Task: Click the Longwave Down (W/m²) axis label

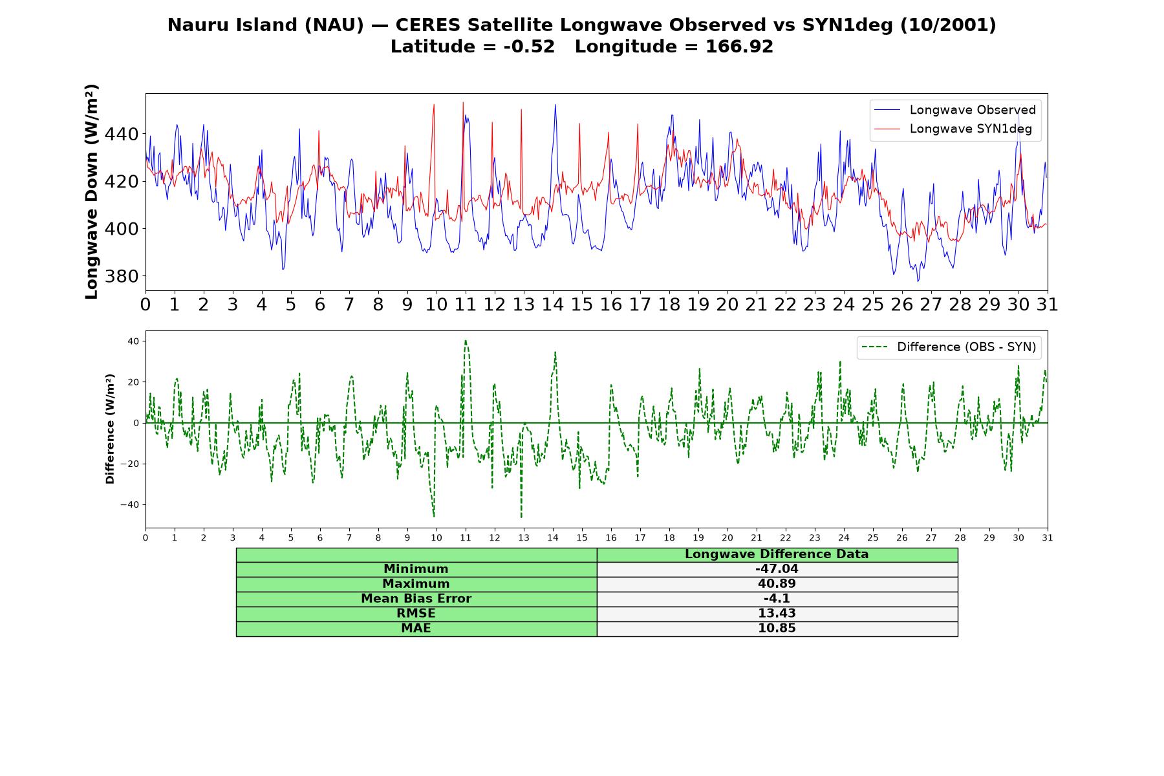Action: [92, 191]
